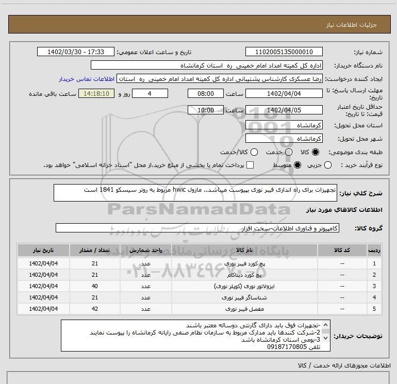Click quantity cell 40
397x384 pixels.
click(x=95, y=286)
